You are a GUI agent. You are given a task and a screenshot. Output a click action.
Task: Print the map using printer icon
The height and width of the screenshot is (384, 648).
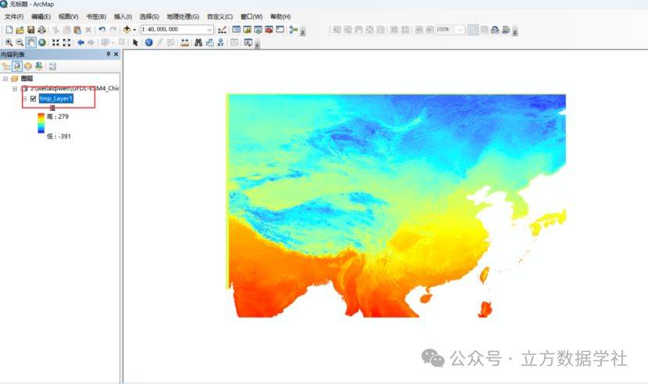click(x=41, y=30)
